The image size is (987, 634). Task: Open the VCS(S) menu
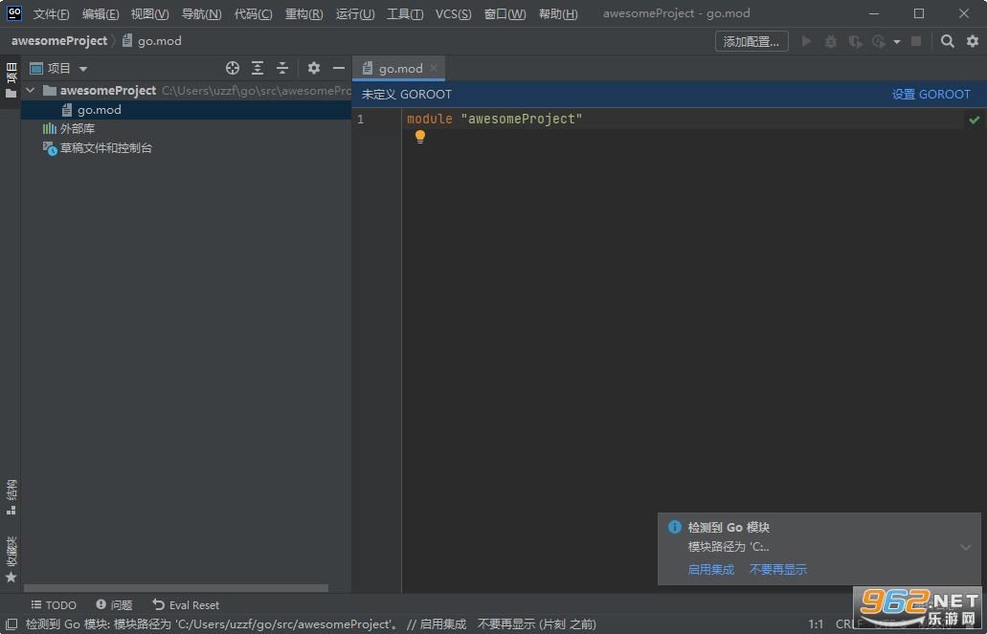pos(453,13)
